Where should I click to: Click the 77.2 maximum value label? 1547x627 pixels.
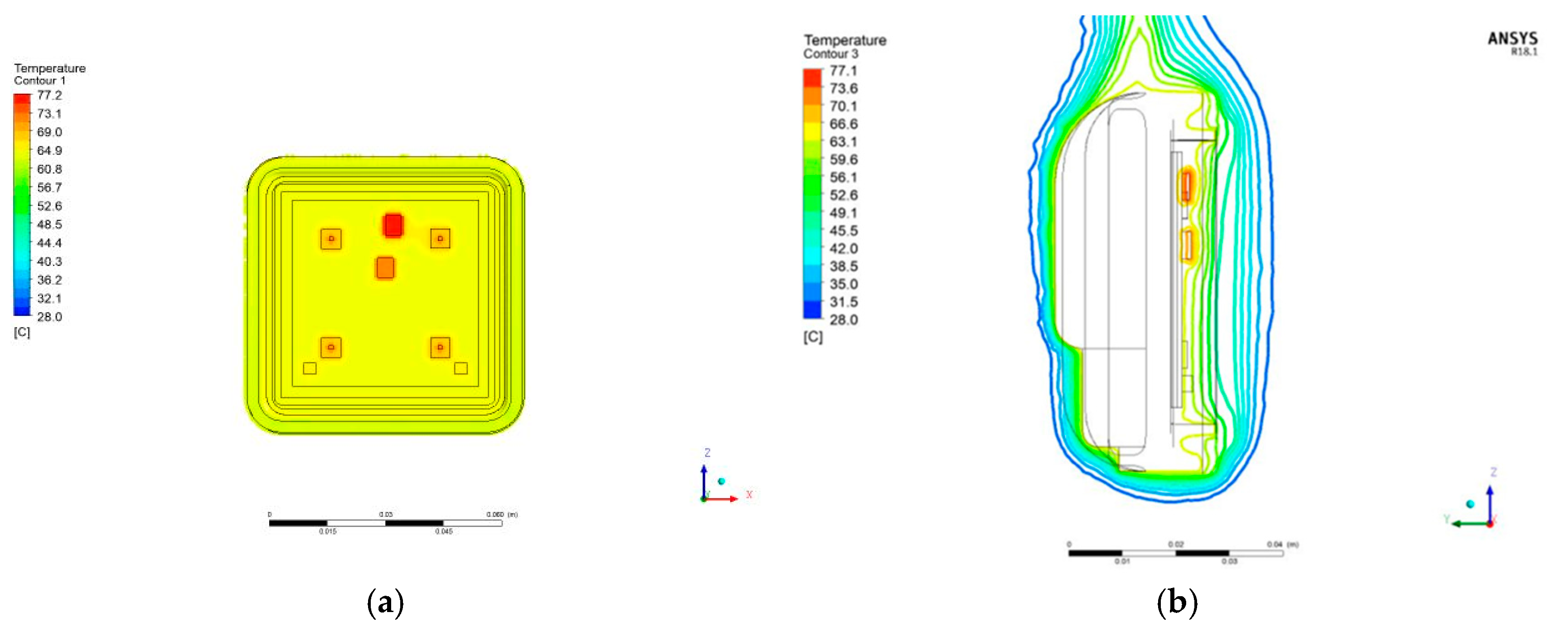point(49,96)
